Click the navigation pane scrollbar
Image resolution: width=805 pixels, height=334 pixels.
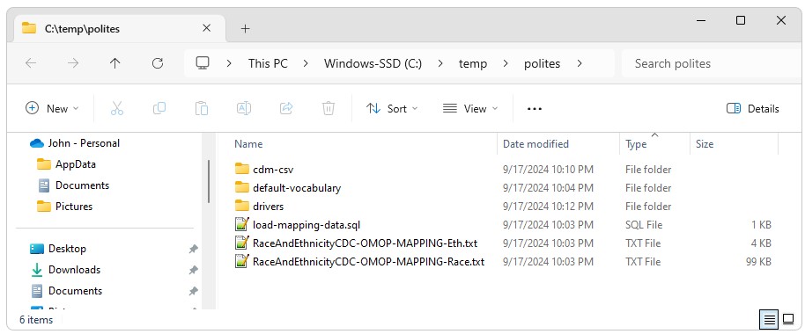(209, 182)
